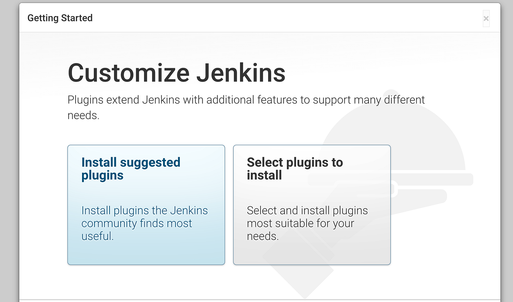Dismiss the wizard using the close control
Image resolution: width=513 pixels, height=302 pixels.
pos(486,18)
